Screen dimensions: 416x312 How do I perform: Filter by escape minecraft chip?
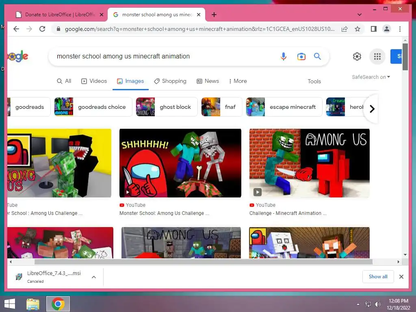[284, 107]
